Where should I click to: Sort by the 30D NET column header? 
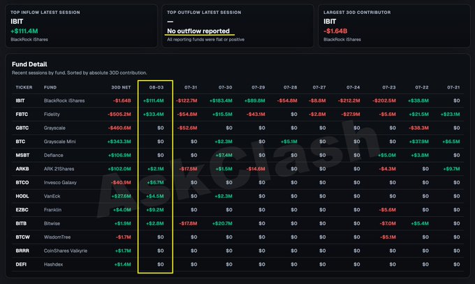click(x=121, y=87)
